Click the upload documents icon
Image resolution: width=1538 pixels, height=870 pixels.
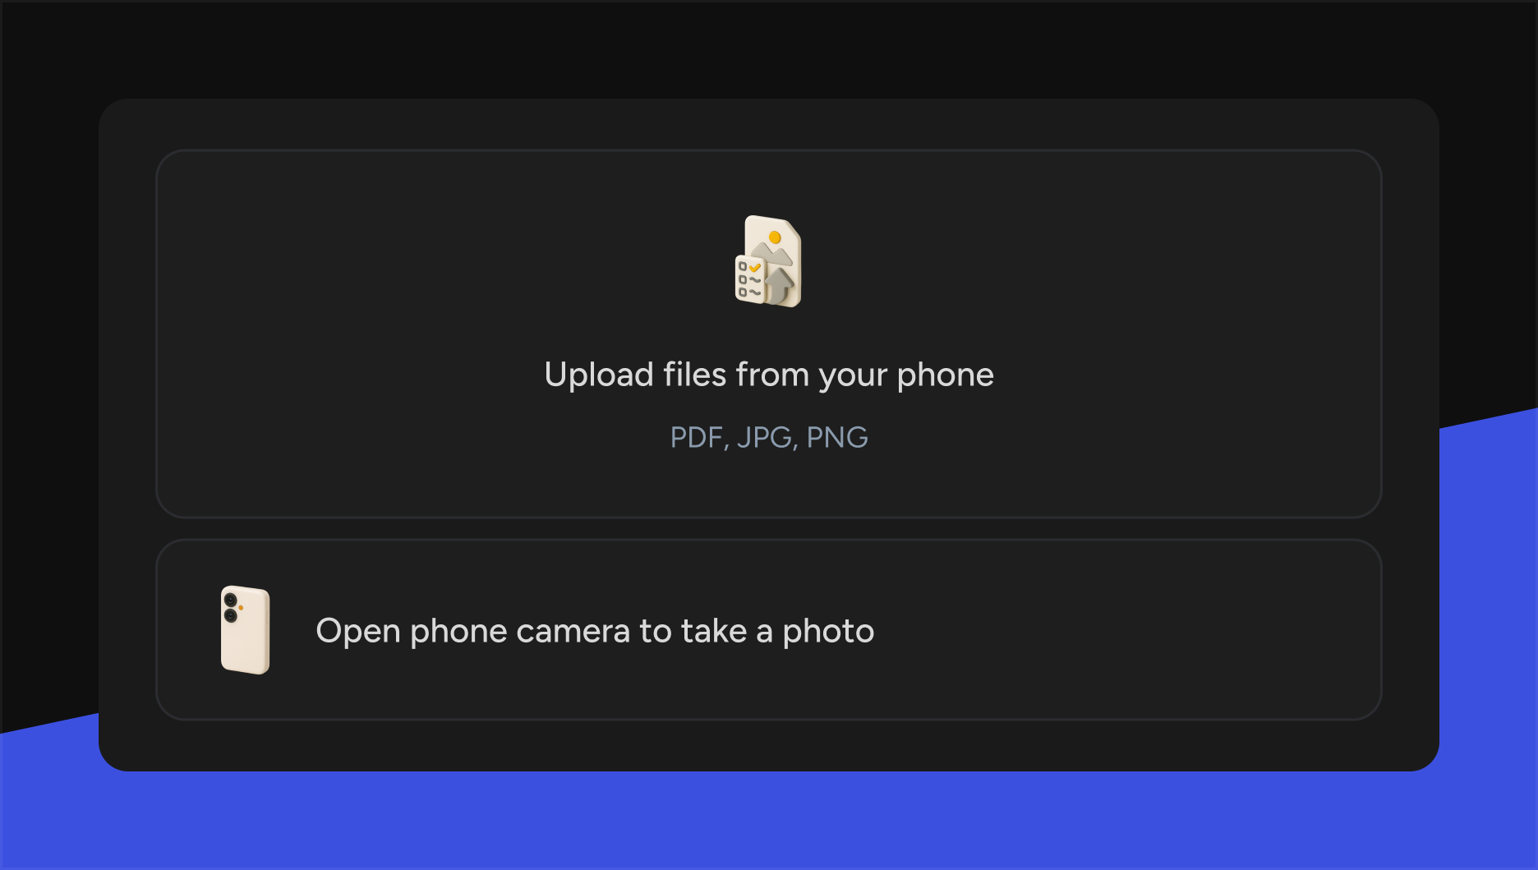(x=768, y=261)
